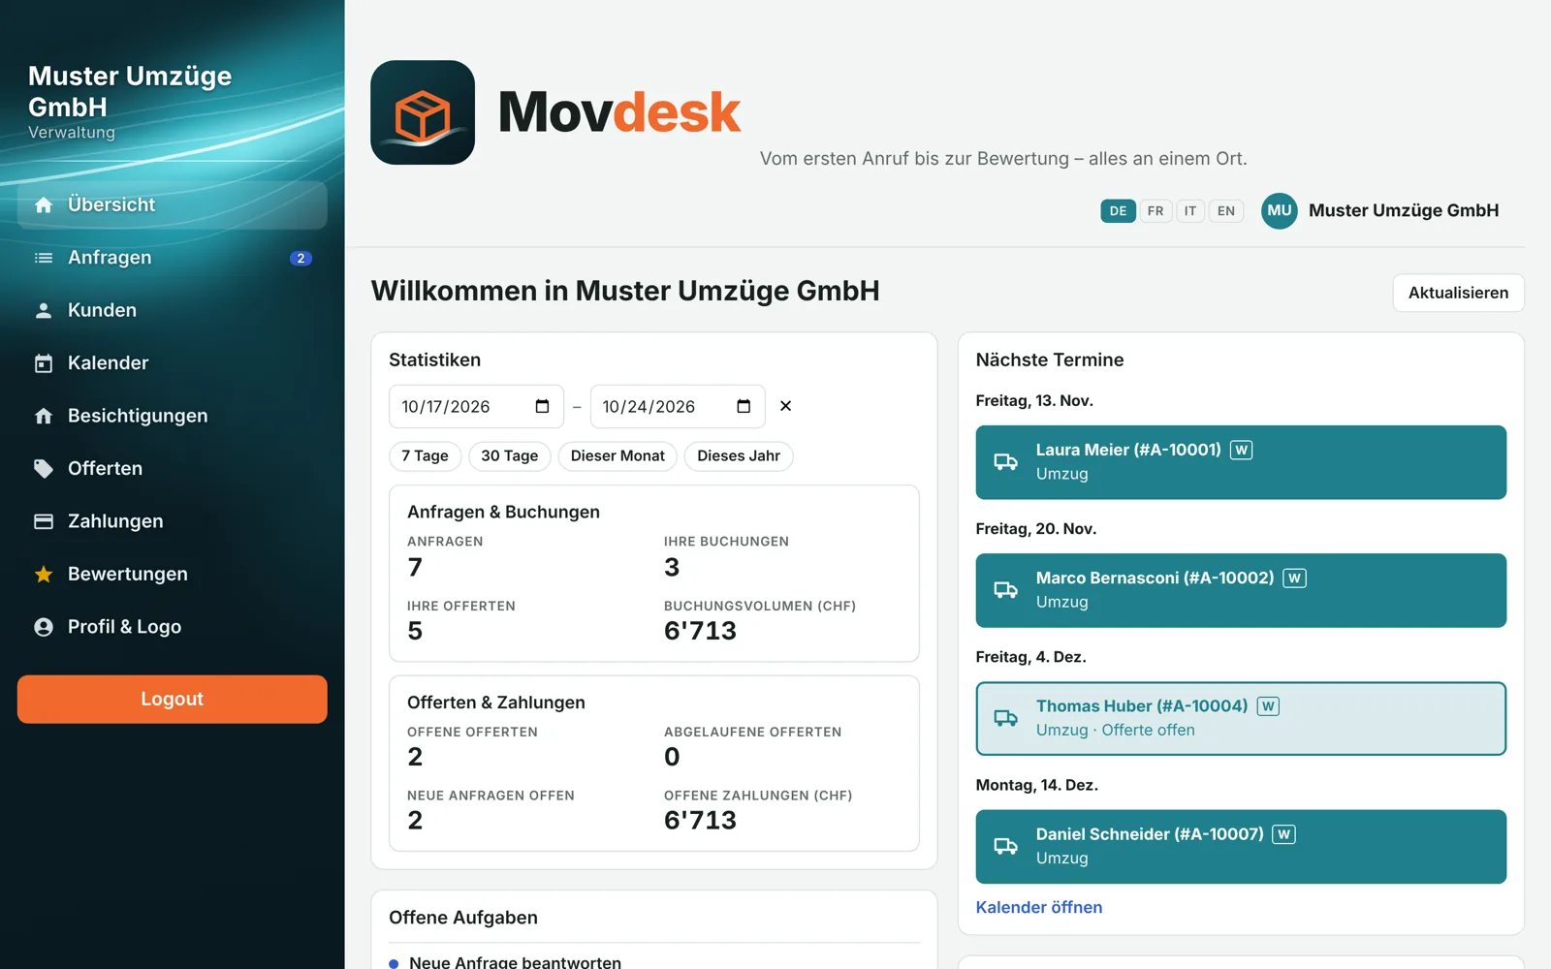The image size is (1551, 969).
Task: Select the Dieses Jahr range chip
Action: tap(739, 455)
